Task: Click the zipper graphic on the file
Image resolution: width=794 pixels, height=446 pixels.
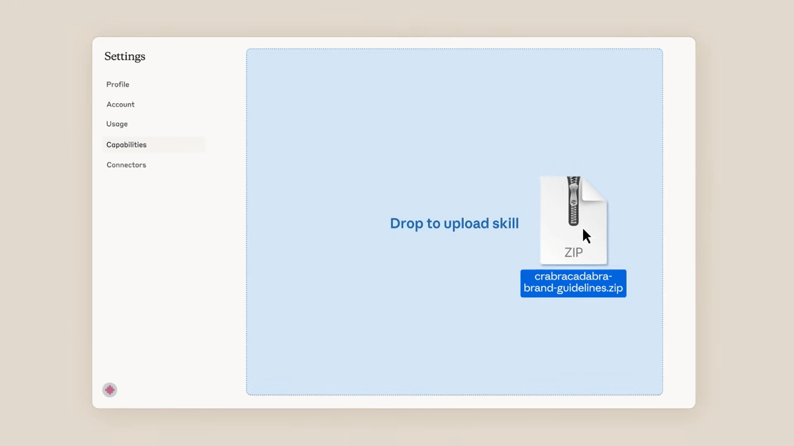Action: [574, 200]
